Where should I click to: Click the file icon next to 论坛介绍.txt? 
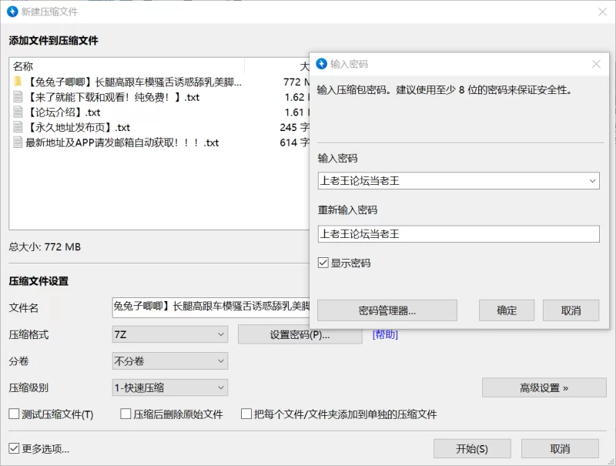[x=18, y=112]
